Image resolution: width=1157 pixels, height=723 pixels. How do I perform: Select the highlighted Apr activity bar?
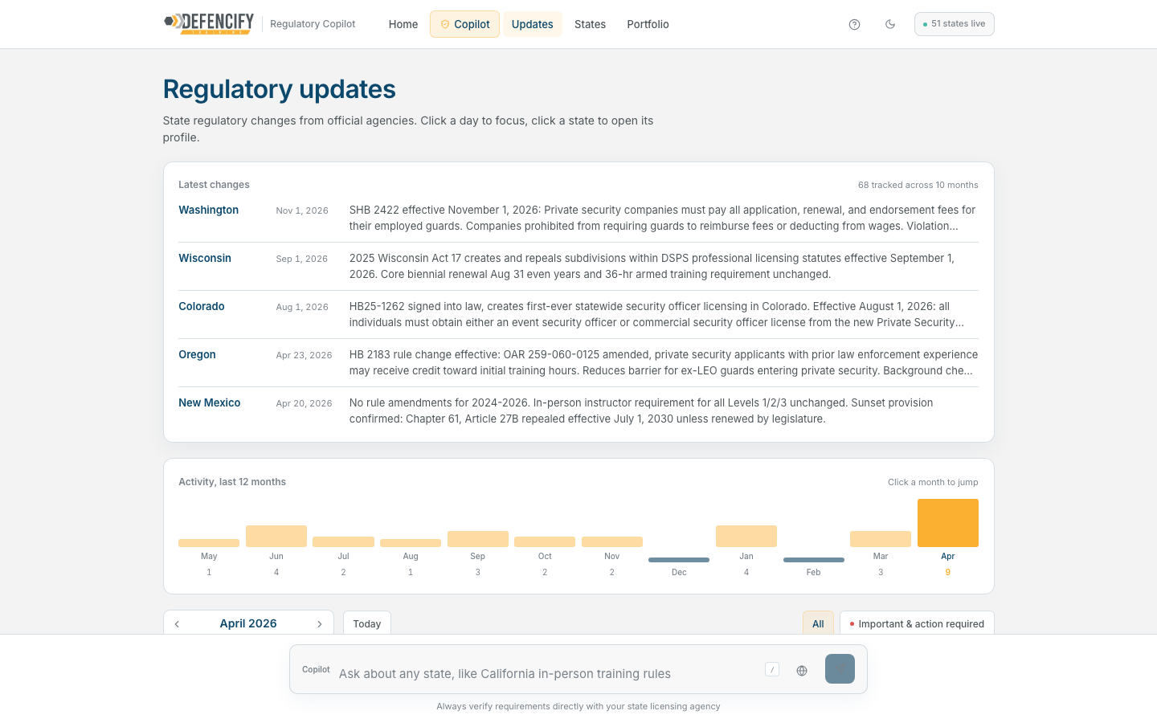[948, 523]
